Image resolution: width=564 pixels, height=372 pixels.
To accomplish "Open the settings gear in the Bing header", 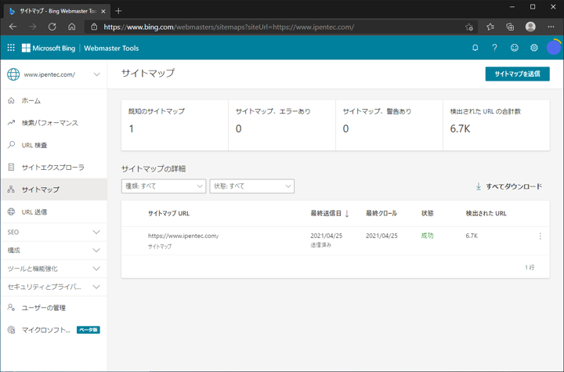I will [534, 48].
